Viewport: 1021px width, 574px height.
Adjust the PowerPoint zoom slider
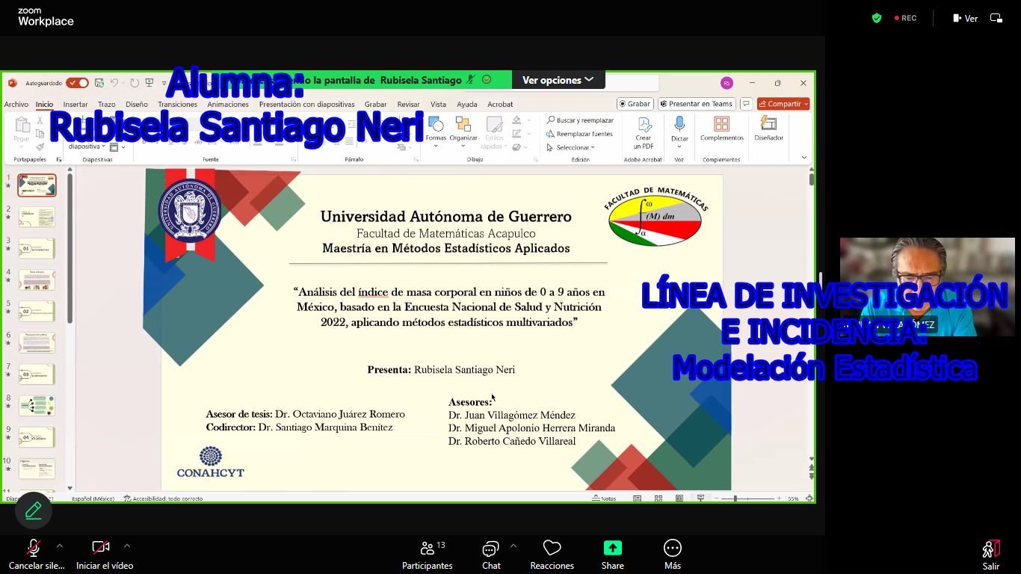click(735, 499)
